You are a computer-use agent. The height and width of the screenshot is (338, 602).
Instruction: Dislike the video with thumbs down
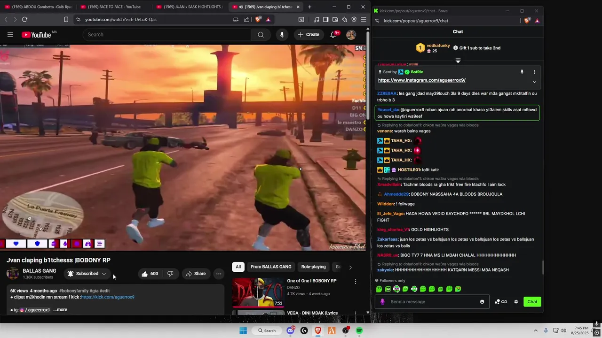click(170, 274)
